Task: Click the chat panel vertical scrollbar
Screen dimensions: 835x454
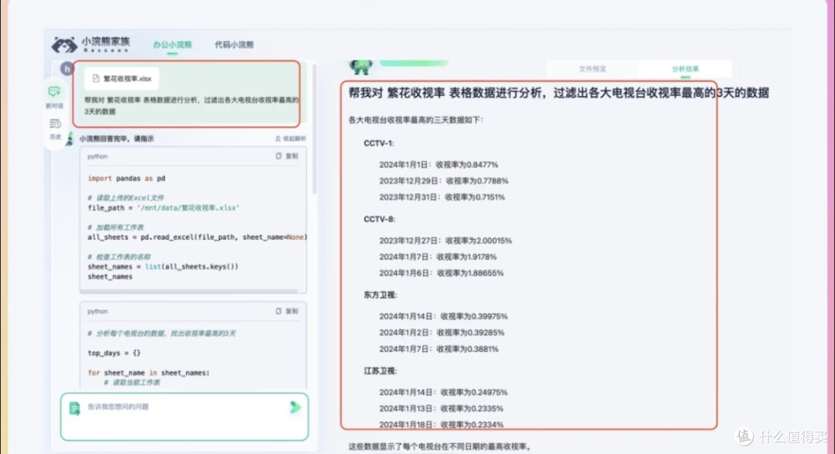Action: click(315, 131)
